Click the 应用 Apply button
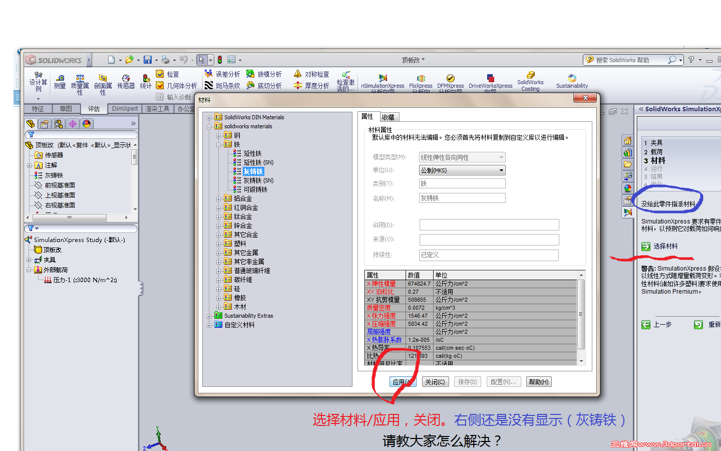The image size is (721, 451). (403, 382)
